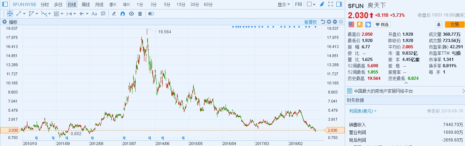
Task: Select the 60分 interval
Action: [x=208, y=5]
